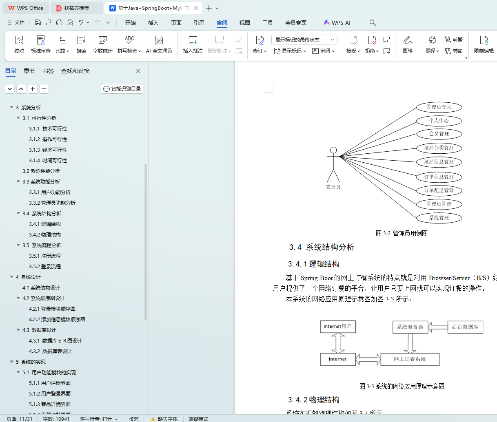Collapse 3.4 系统结构分析 node
Screen dimensions: 497x422
(x=18, y=213)
